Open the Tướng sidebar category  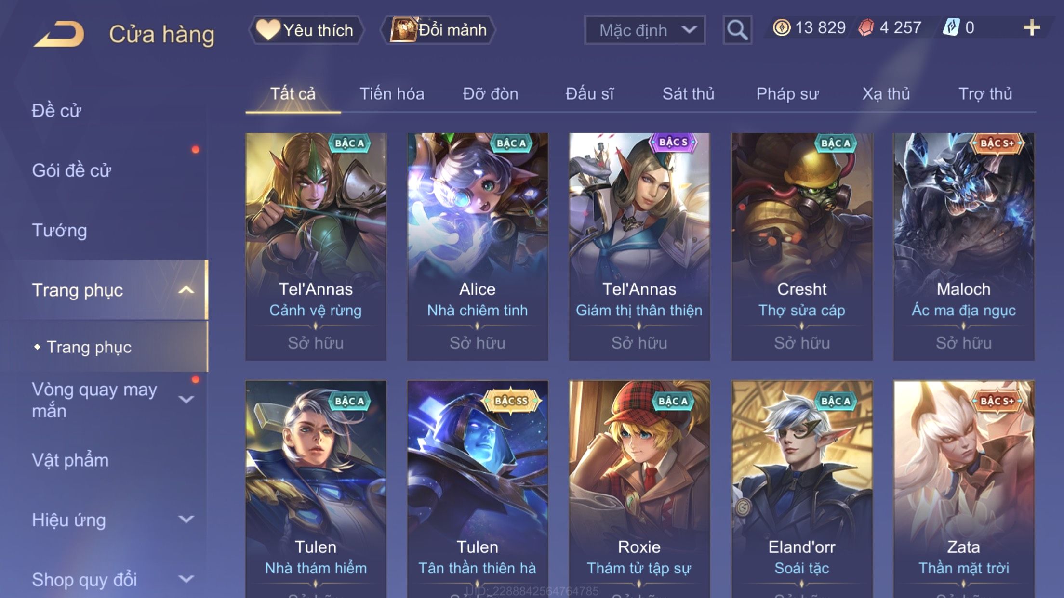pos(59,230)
